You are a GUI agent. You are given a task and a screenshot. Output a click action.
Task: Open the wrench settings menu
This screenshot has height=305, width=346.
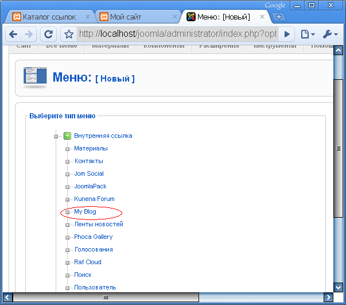pos(330,34)
